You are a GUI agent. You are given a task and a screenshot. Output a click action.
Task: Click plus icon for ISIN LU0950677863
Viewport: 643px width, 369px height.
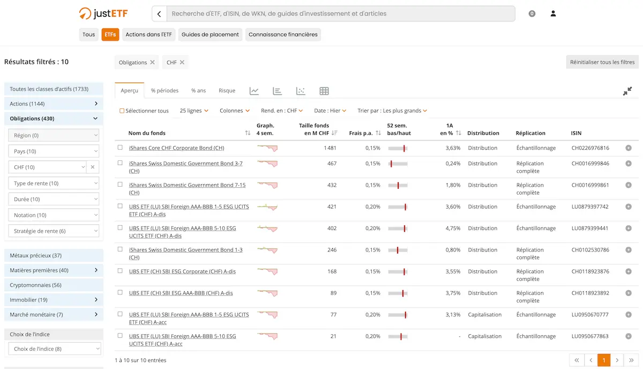(x=628, y=336)
